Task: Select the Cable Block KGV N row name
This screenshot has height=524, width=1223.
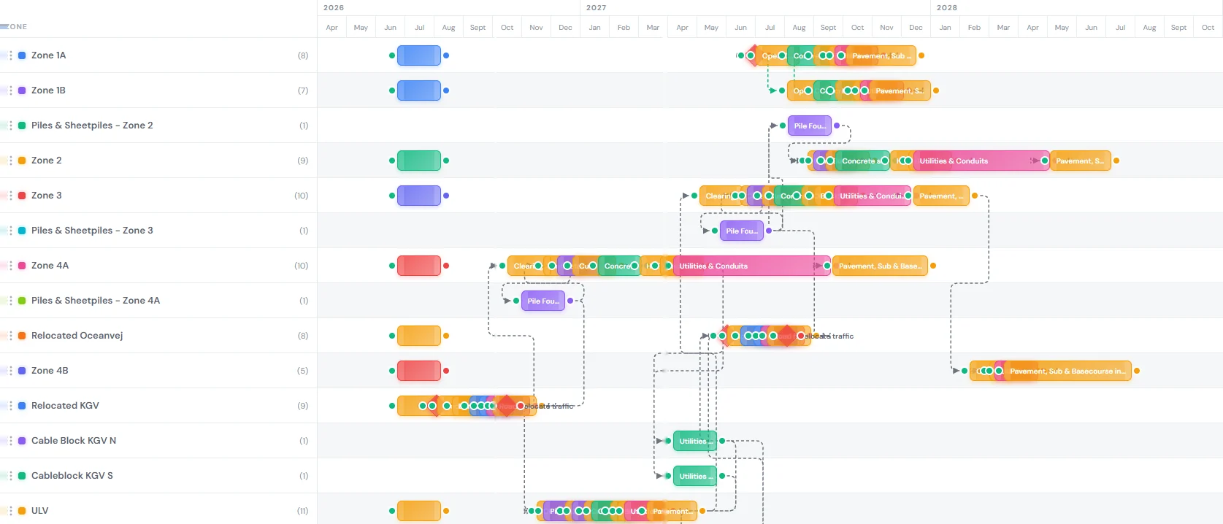Action: click(74, 441)
